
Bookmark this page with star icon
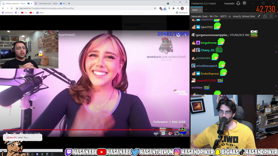[x=155, y=8]
